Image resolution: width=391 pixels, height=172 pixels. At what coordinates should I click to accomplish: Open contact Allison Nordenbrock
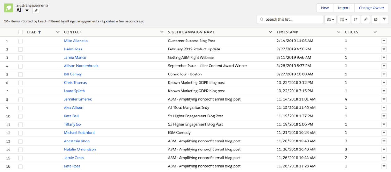81,66
